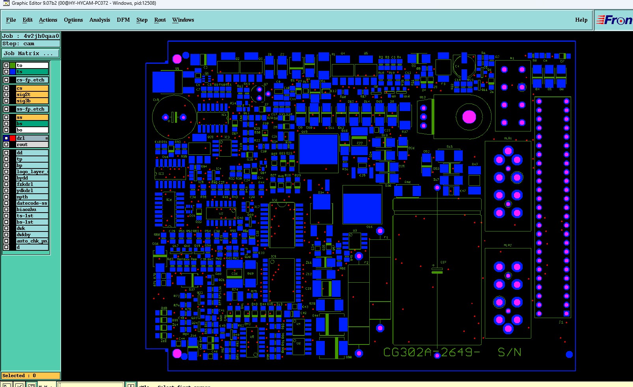Viewport: 633px width, 387px height.
Task: Open the Step menu
Action: pyautogui.click(x=142, y=20)
